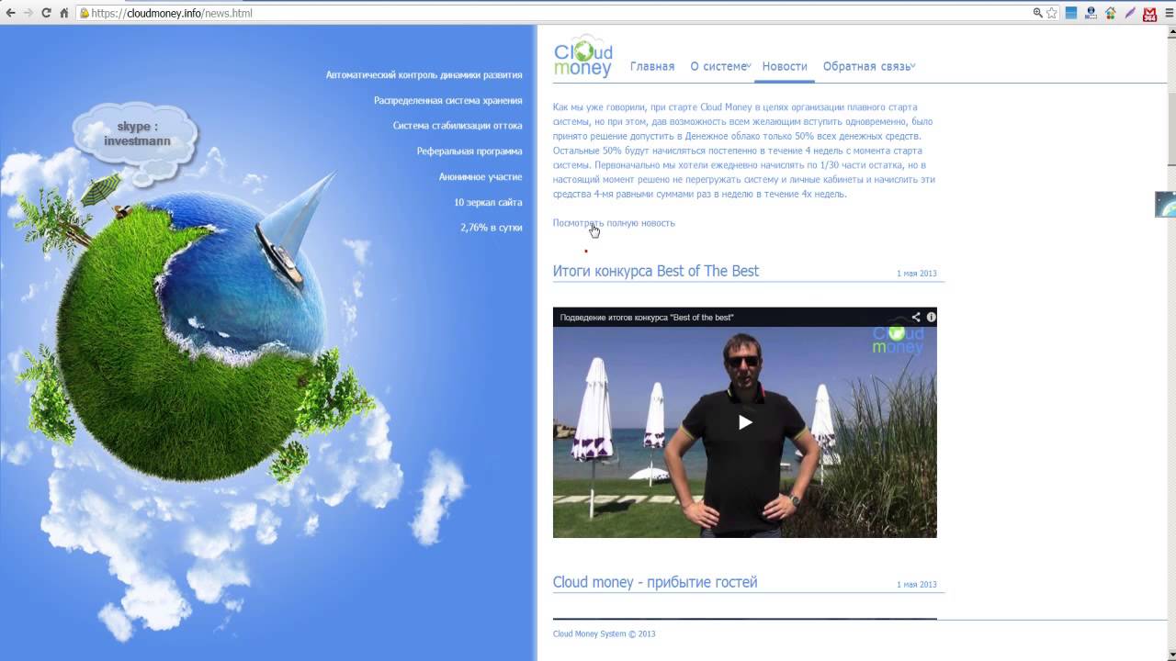
Task: Play the Best of the best video
Action: 745,422
